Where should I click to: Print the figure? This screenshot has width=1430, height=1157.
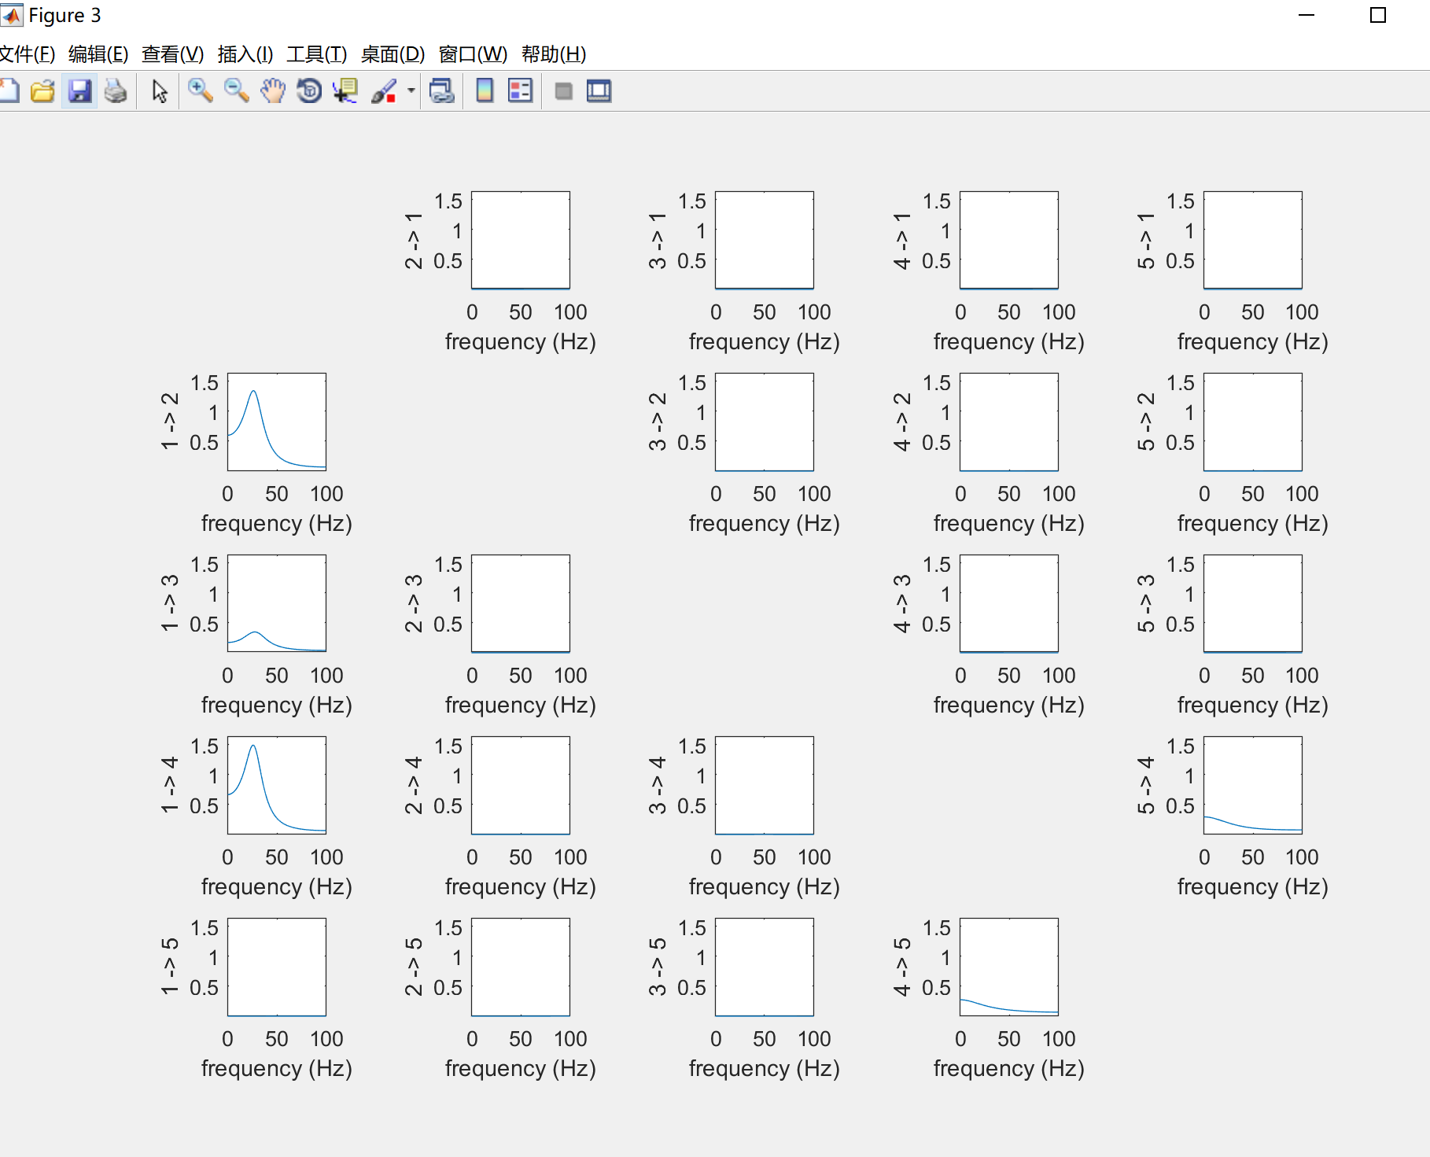tap(115, 90)
